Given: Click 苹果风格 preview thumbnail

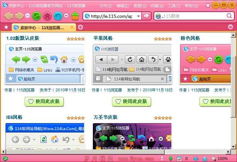Looking at the screenshot, I should (x=132, y=64).
